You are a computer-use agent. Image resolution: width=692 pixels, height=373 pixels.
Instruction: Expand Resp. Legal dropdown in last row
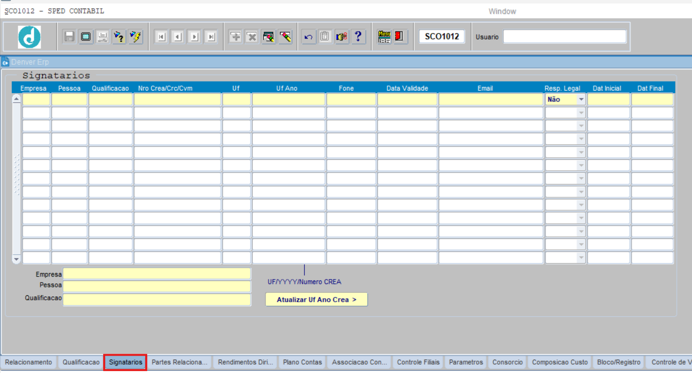point(581,258)
